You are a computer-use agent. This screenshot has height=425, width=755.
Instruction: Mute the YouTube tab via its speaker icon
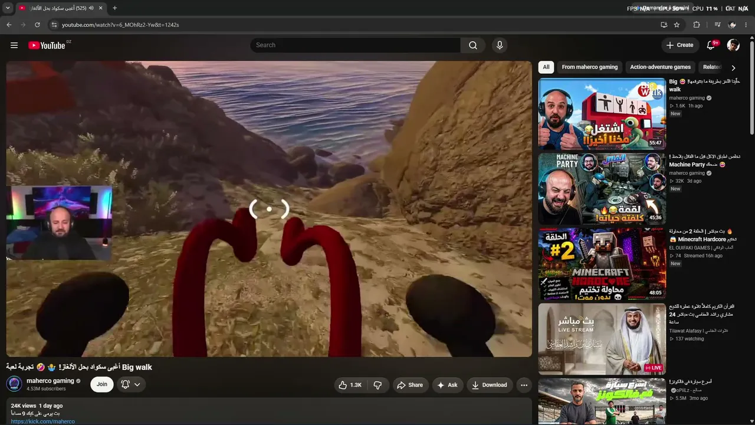(x=91, y=8)
